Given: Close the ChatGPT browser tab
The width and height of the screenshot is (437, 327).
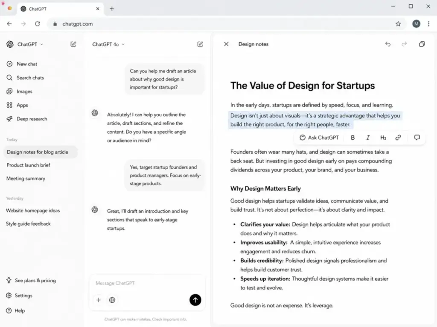Looking at the screenshot, I should coord(98,9).
